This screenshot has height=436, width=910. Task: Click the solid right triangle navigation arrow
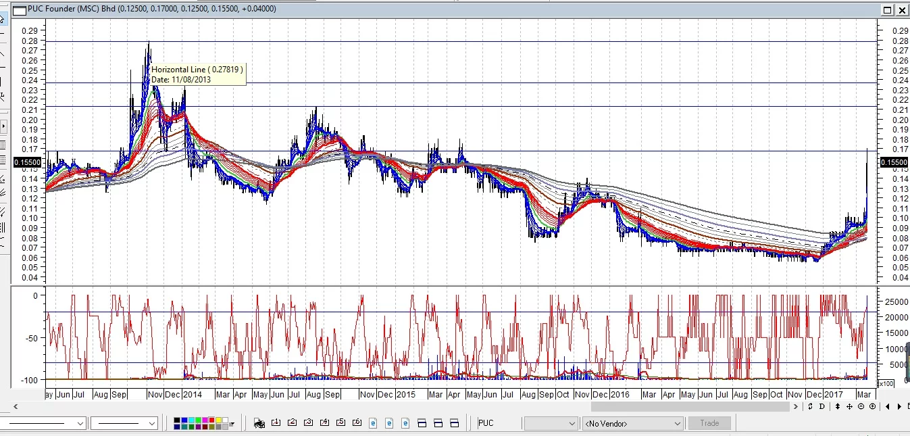click(899, 406)
